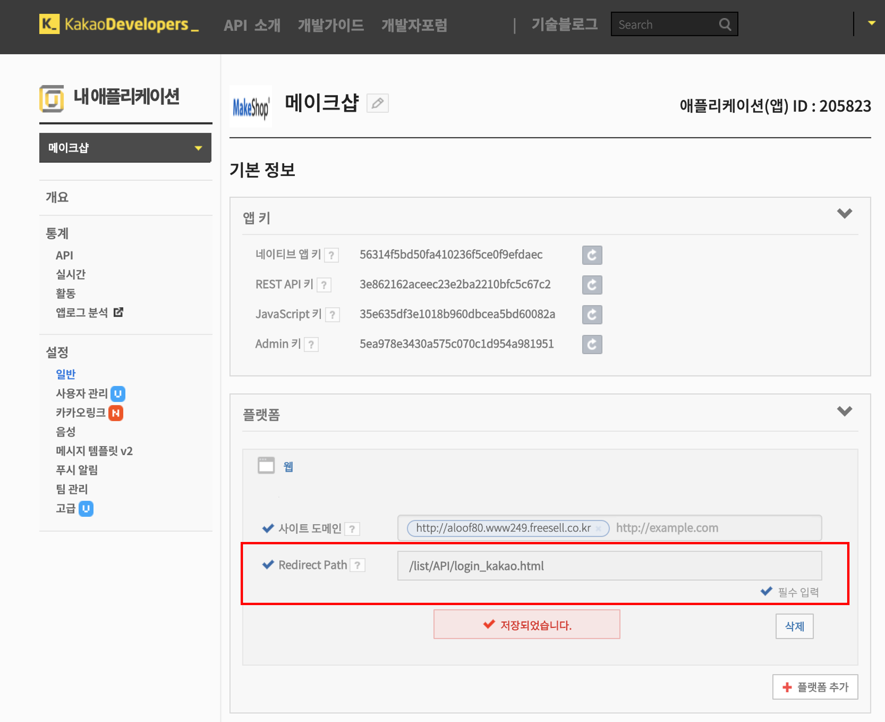The height and width of the screenshot is (722, 885).
Task: Click the search magnifier icon
Action: tap(725, 24)
